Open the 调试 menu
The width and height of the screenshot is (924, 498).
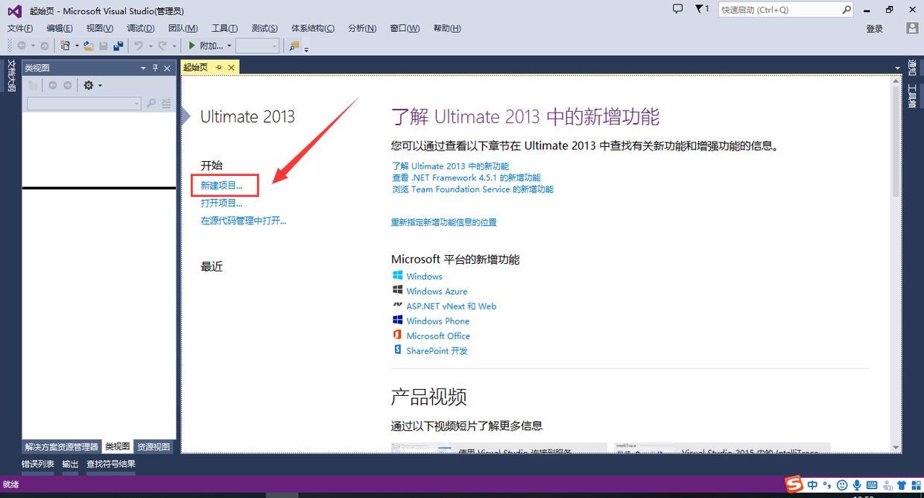141,28
